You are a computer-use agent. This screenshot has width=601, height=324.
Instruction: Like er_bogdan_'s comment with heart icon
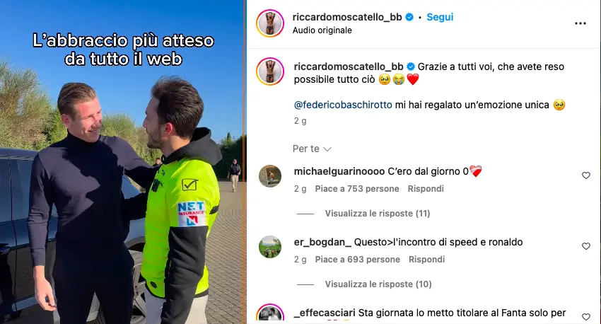click(x=586, y=246)
